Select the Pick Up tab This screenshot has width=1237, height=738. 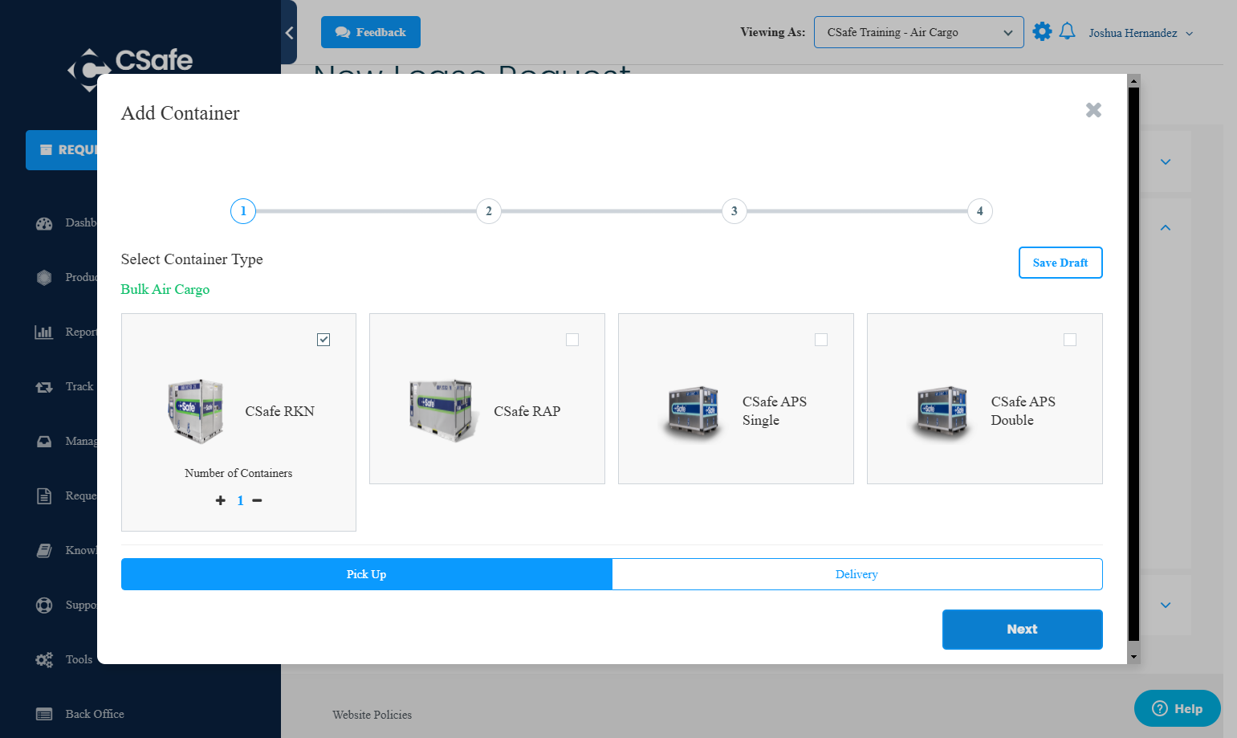(x=367, y=574)
